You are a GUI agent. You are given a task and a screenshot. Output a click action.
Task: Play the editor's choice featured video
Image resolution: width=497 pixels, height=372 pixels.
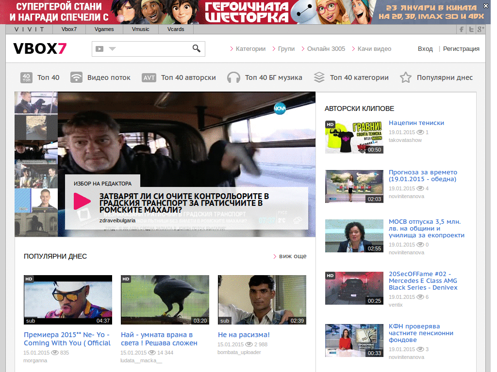coord(82,201)
